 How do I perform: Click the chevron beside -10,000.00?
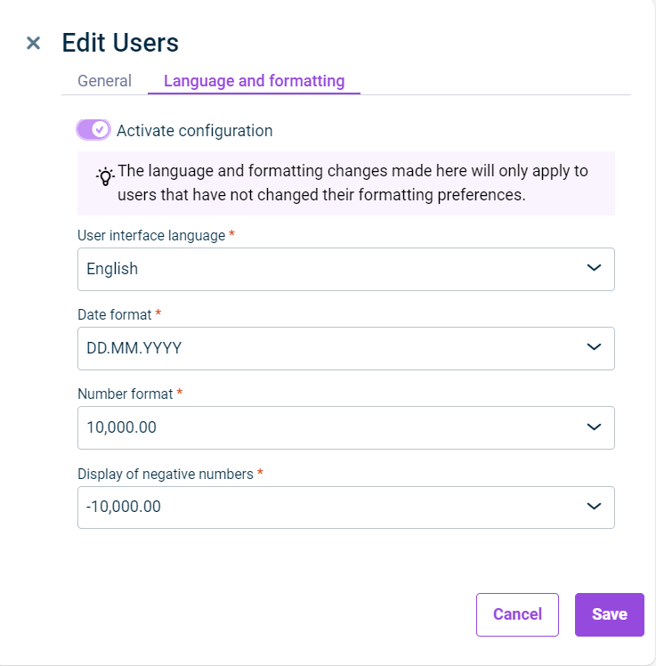coord(594,506)
